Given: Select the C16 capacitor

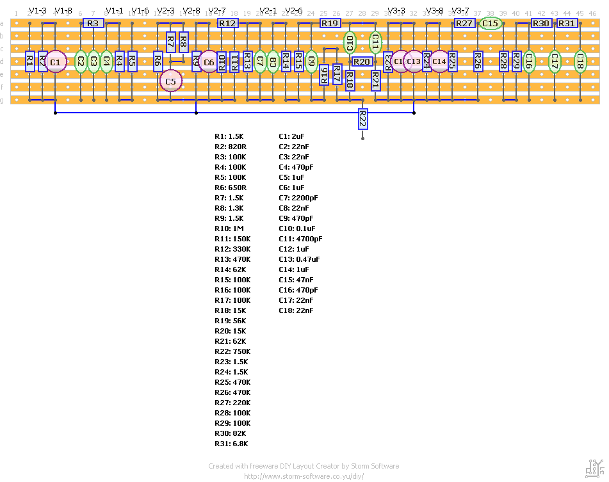Looking at the screenshot, I should pyautogui.click(x=528, y=61).
